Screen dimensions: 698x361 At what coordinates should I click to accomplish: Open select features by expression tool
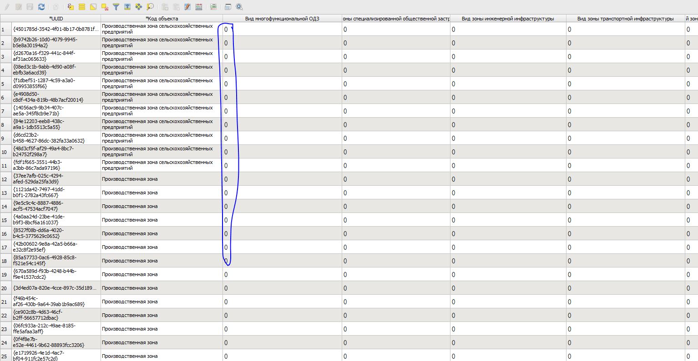coord(71,7)
